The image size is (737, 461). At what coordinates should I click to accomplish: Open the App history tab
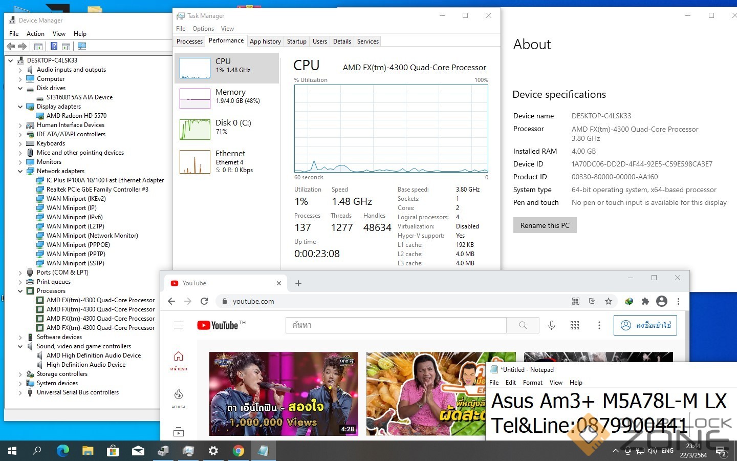265,41
